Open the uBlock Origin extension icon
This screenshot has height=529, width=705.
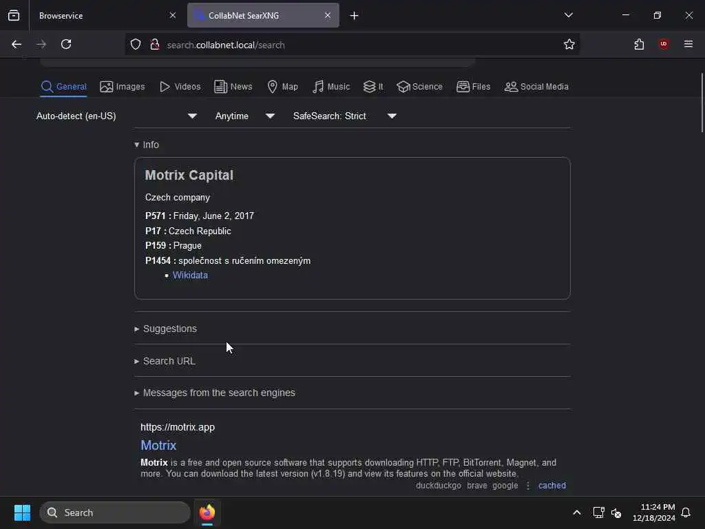click(x=664, y=44)
